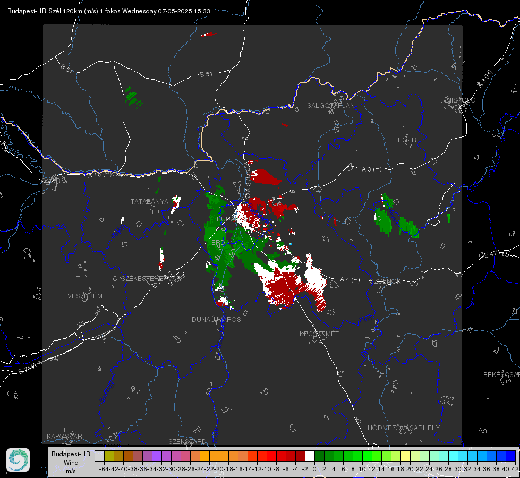Viewport: 520px width, 478px height.
Task: Select the last deep blue legend swatch
Action: pos(511,456)
